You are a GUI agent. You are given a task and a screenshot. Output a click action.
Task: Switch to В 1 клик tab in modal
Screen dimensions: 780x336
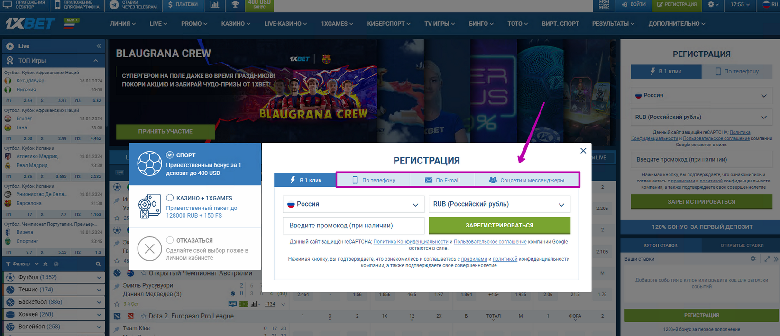coord(305,180)
